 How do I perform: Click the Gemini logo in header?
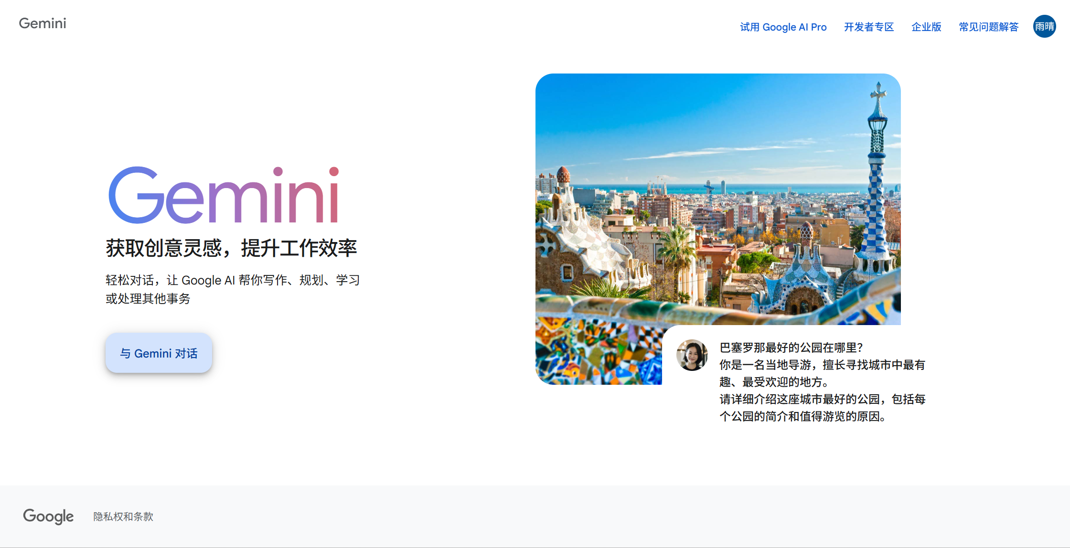pyautogui.click(x=43, y=23)
